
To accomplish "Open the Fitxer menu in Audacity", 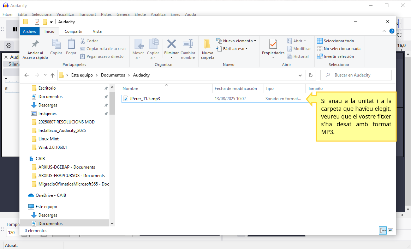I will click(8, 14).
